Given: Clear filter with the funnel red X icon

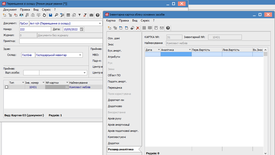Looking at the screenshot, I should click(85, 15).
